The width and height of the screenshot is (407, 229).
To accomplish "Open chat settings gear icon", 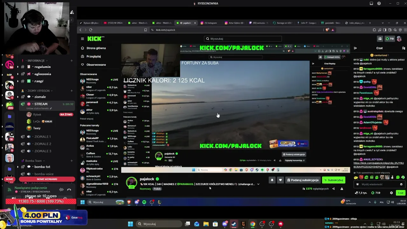I will click(391, 193).
